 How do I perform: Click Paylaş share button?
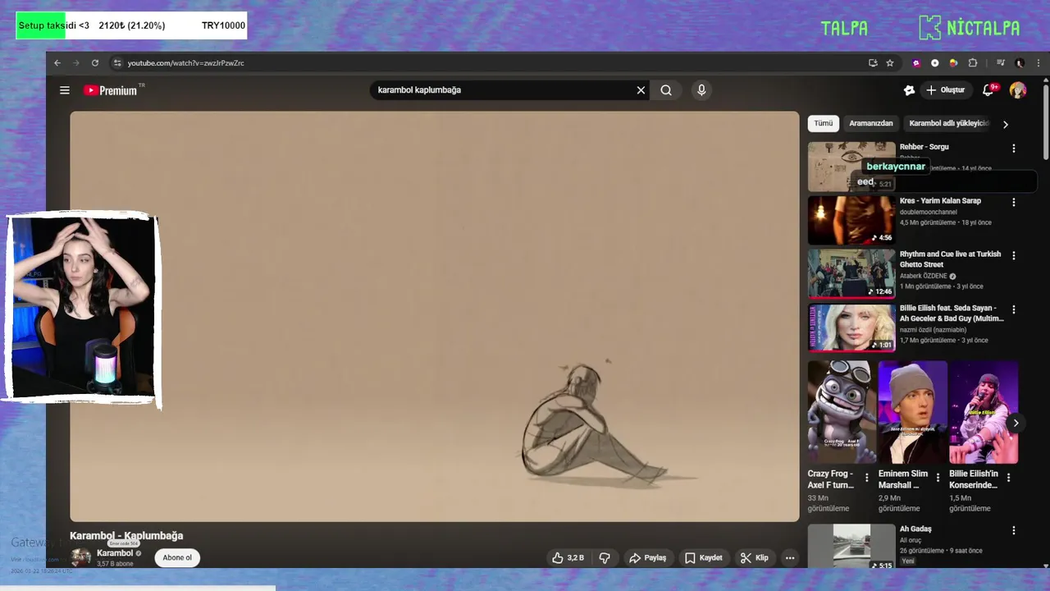647,558
